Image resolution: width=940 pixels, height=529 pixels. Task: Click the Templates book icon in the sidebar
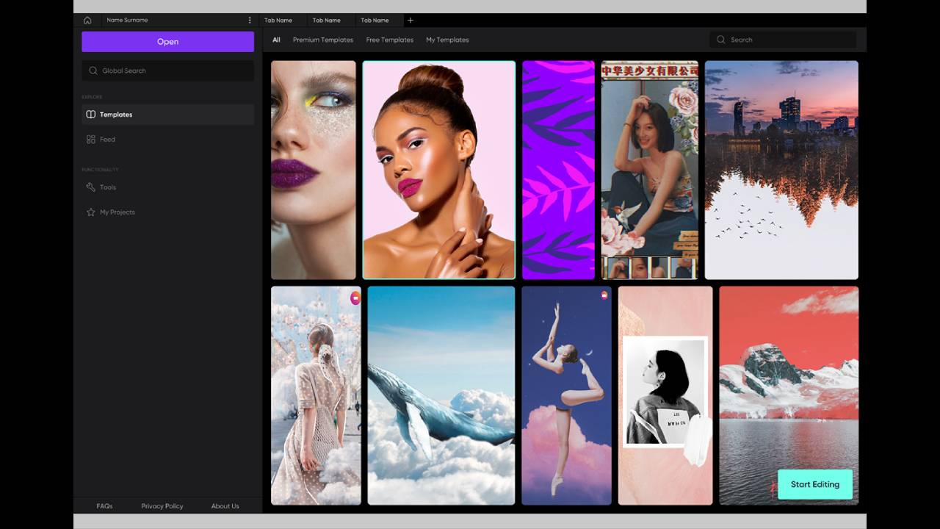[x=91, y=115]
